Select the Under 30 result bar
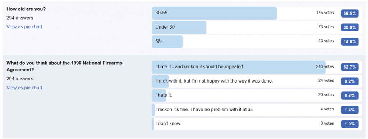Screen dimensions: 368x139 point(257,28)
